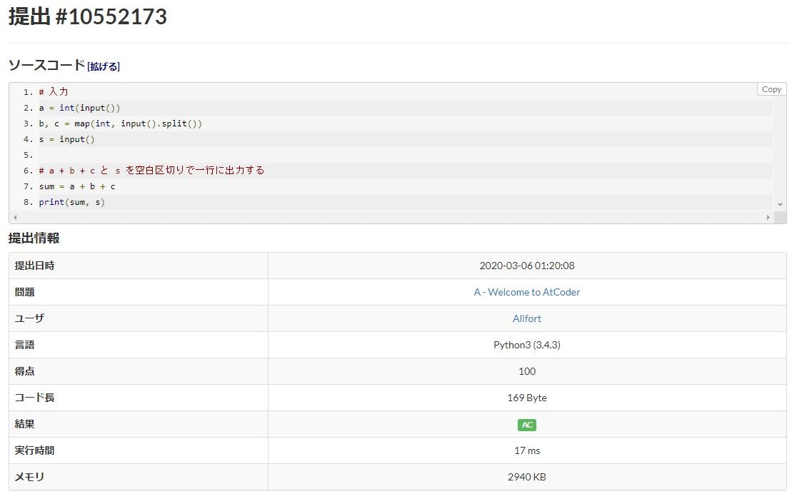The width and height of the screenshot is (797, 499).
Task: Click the 提出日時 row label
Action: pyautogui.click(x=34, y=266)
